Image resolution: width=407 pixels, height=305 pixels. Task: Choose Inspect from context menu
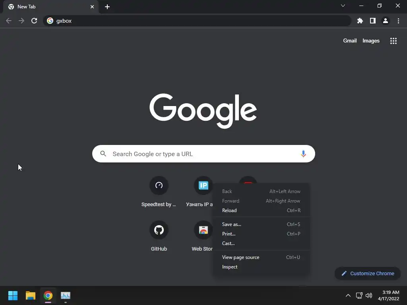(x=261, y=267)
